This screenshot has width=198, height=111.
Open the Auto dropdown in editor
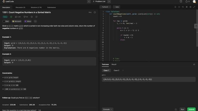click(x=116, y=7)
